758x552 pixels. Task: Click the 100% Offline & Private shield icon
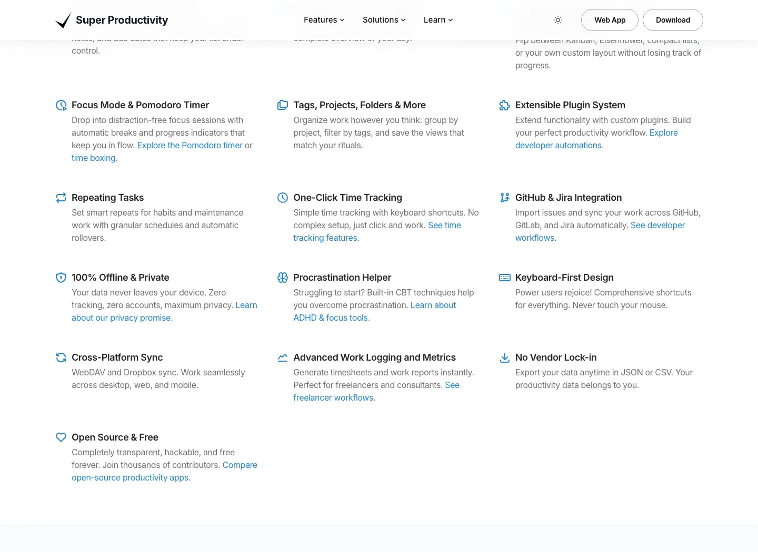click(61, 278)
